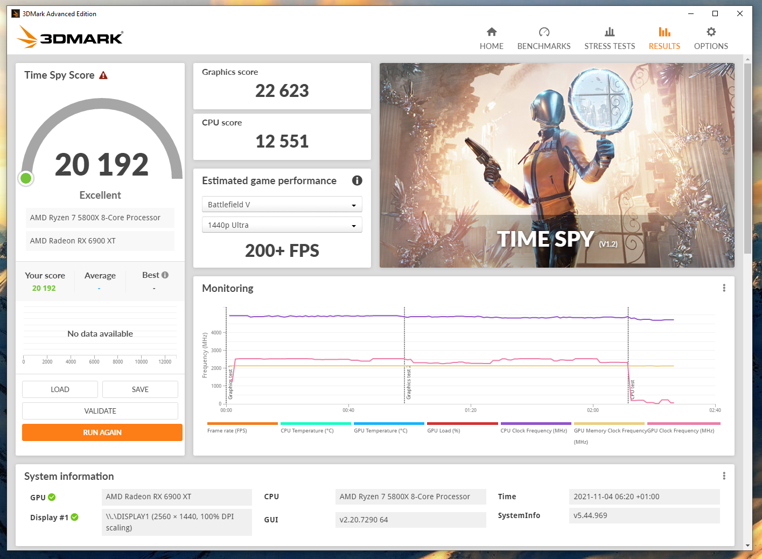Click the GUI version v2.20.7290 64
Image resolution: width=762 pixels, height=559 pixels.
(x=410, y=520)
